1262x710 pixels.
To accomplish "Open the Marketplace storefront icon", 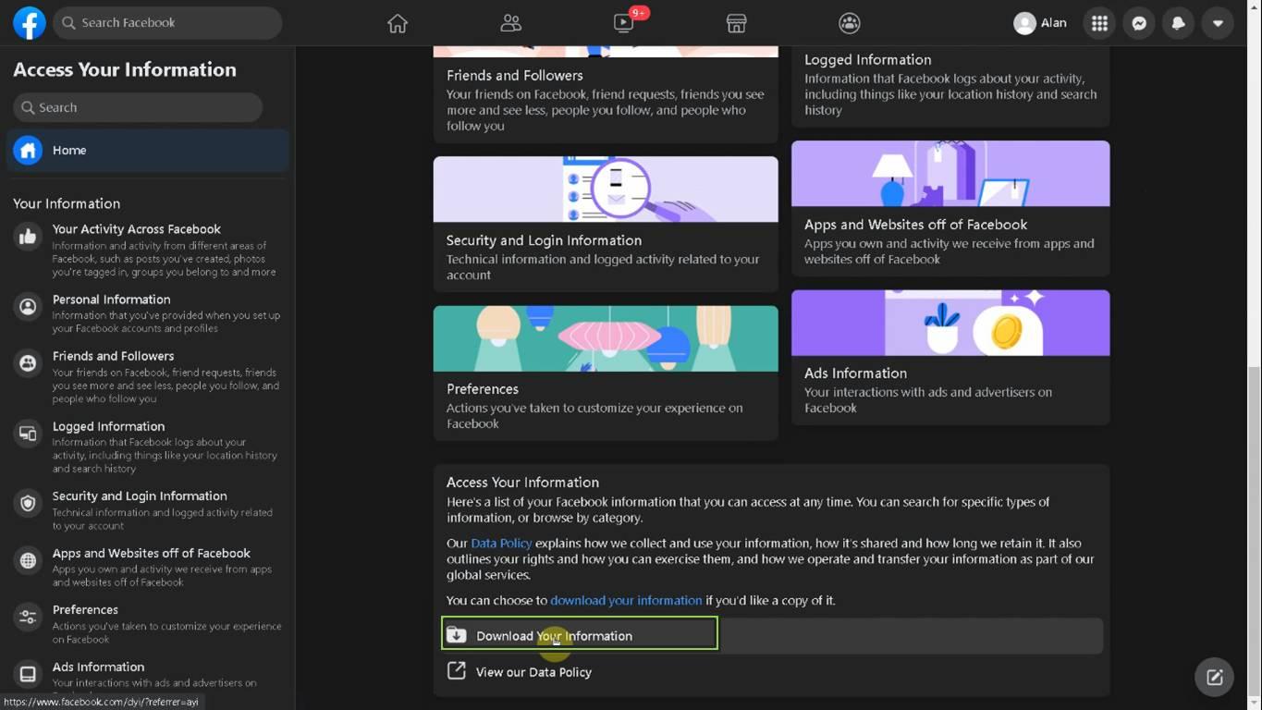I will [736, 23].
